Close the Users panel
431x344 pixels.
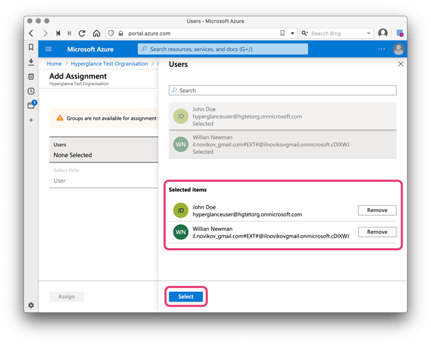point(400,64)
